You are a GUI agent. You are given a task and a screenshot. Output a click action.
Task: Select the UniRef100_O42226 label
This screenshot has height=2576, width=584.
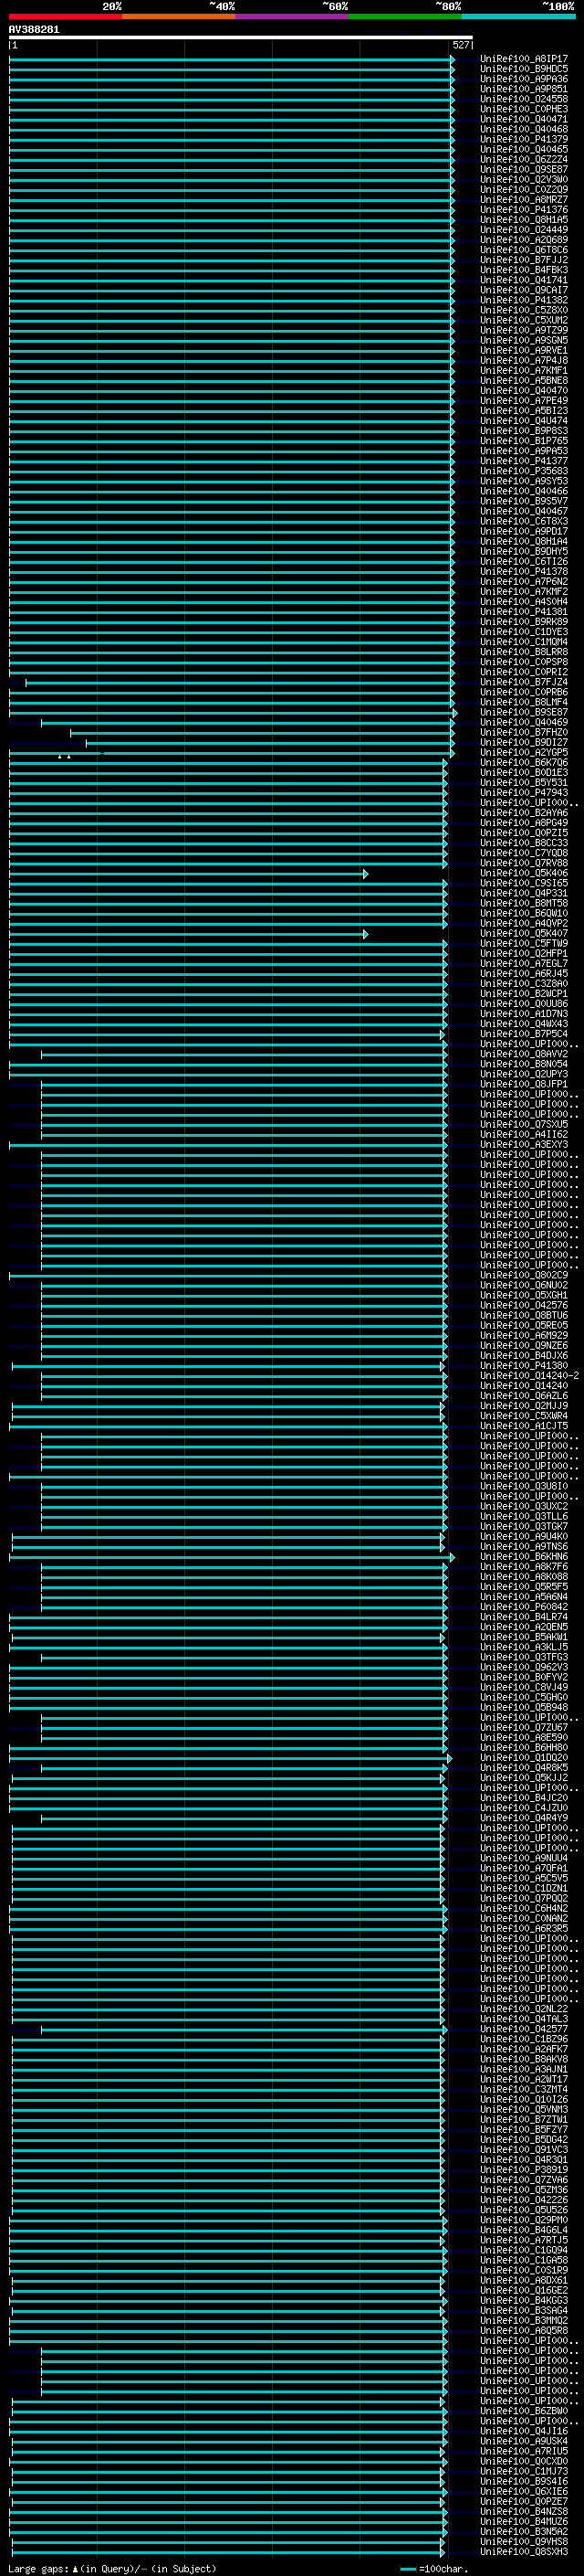pos(524,2199)
